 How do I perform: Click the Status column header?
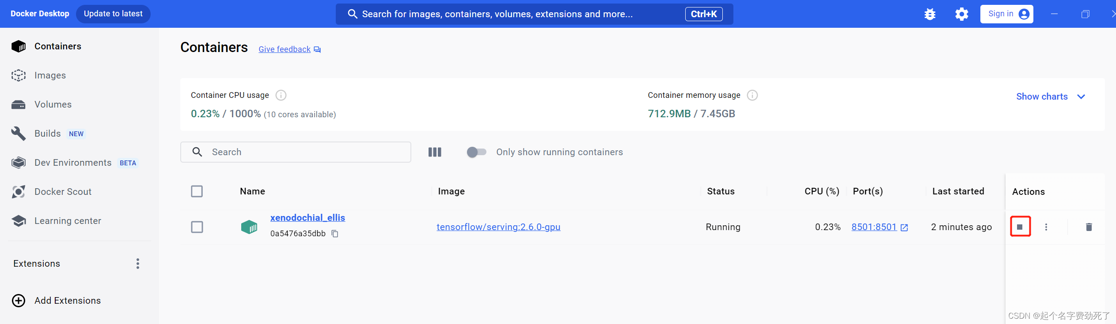[x=721, y=191]
